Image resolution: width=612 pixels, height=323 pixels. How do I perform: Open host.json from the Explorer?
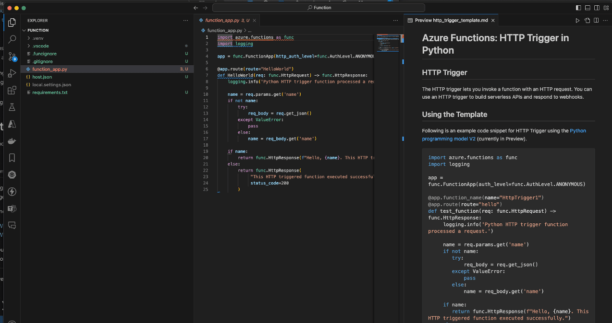pyautogui.click(x=42, y=77)
